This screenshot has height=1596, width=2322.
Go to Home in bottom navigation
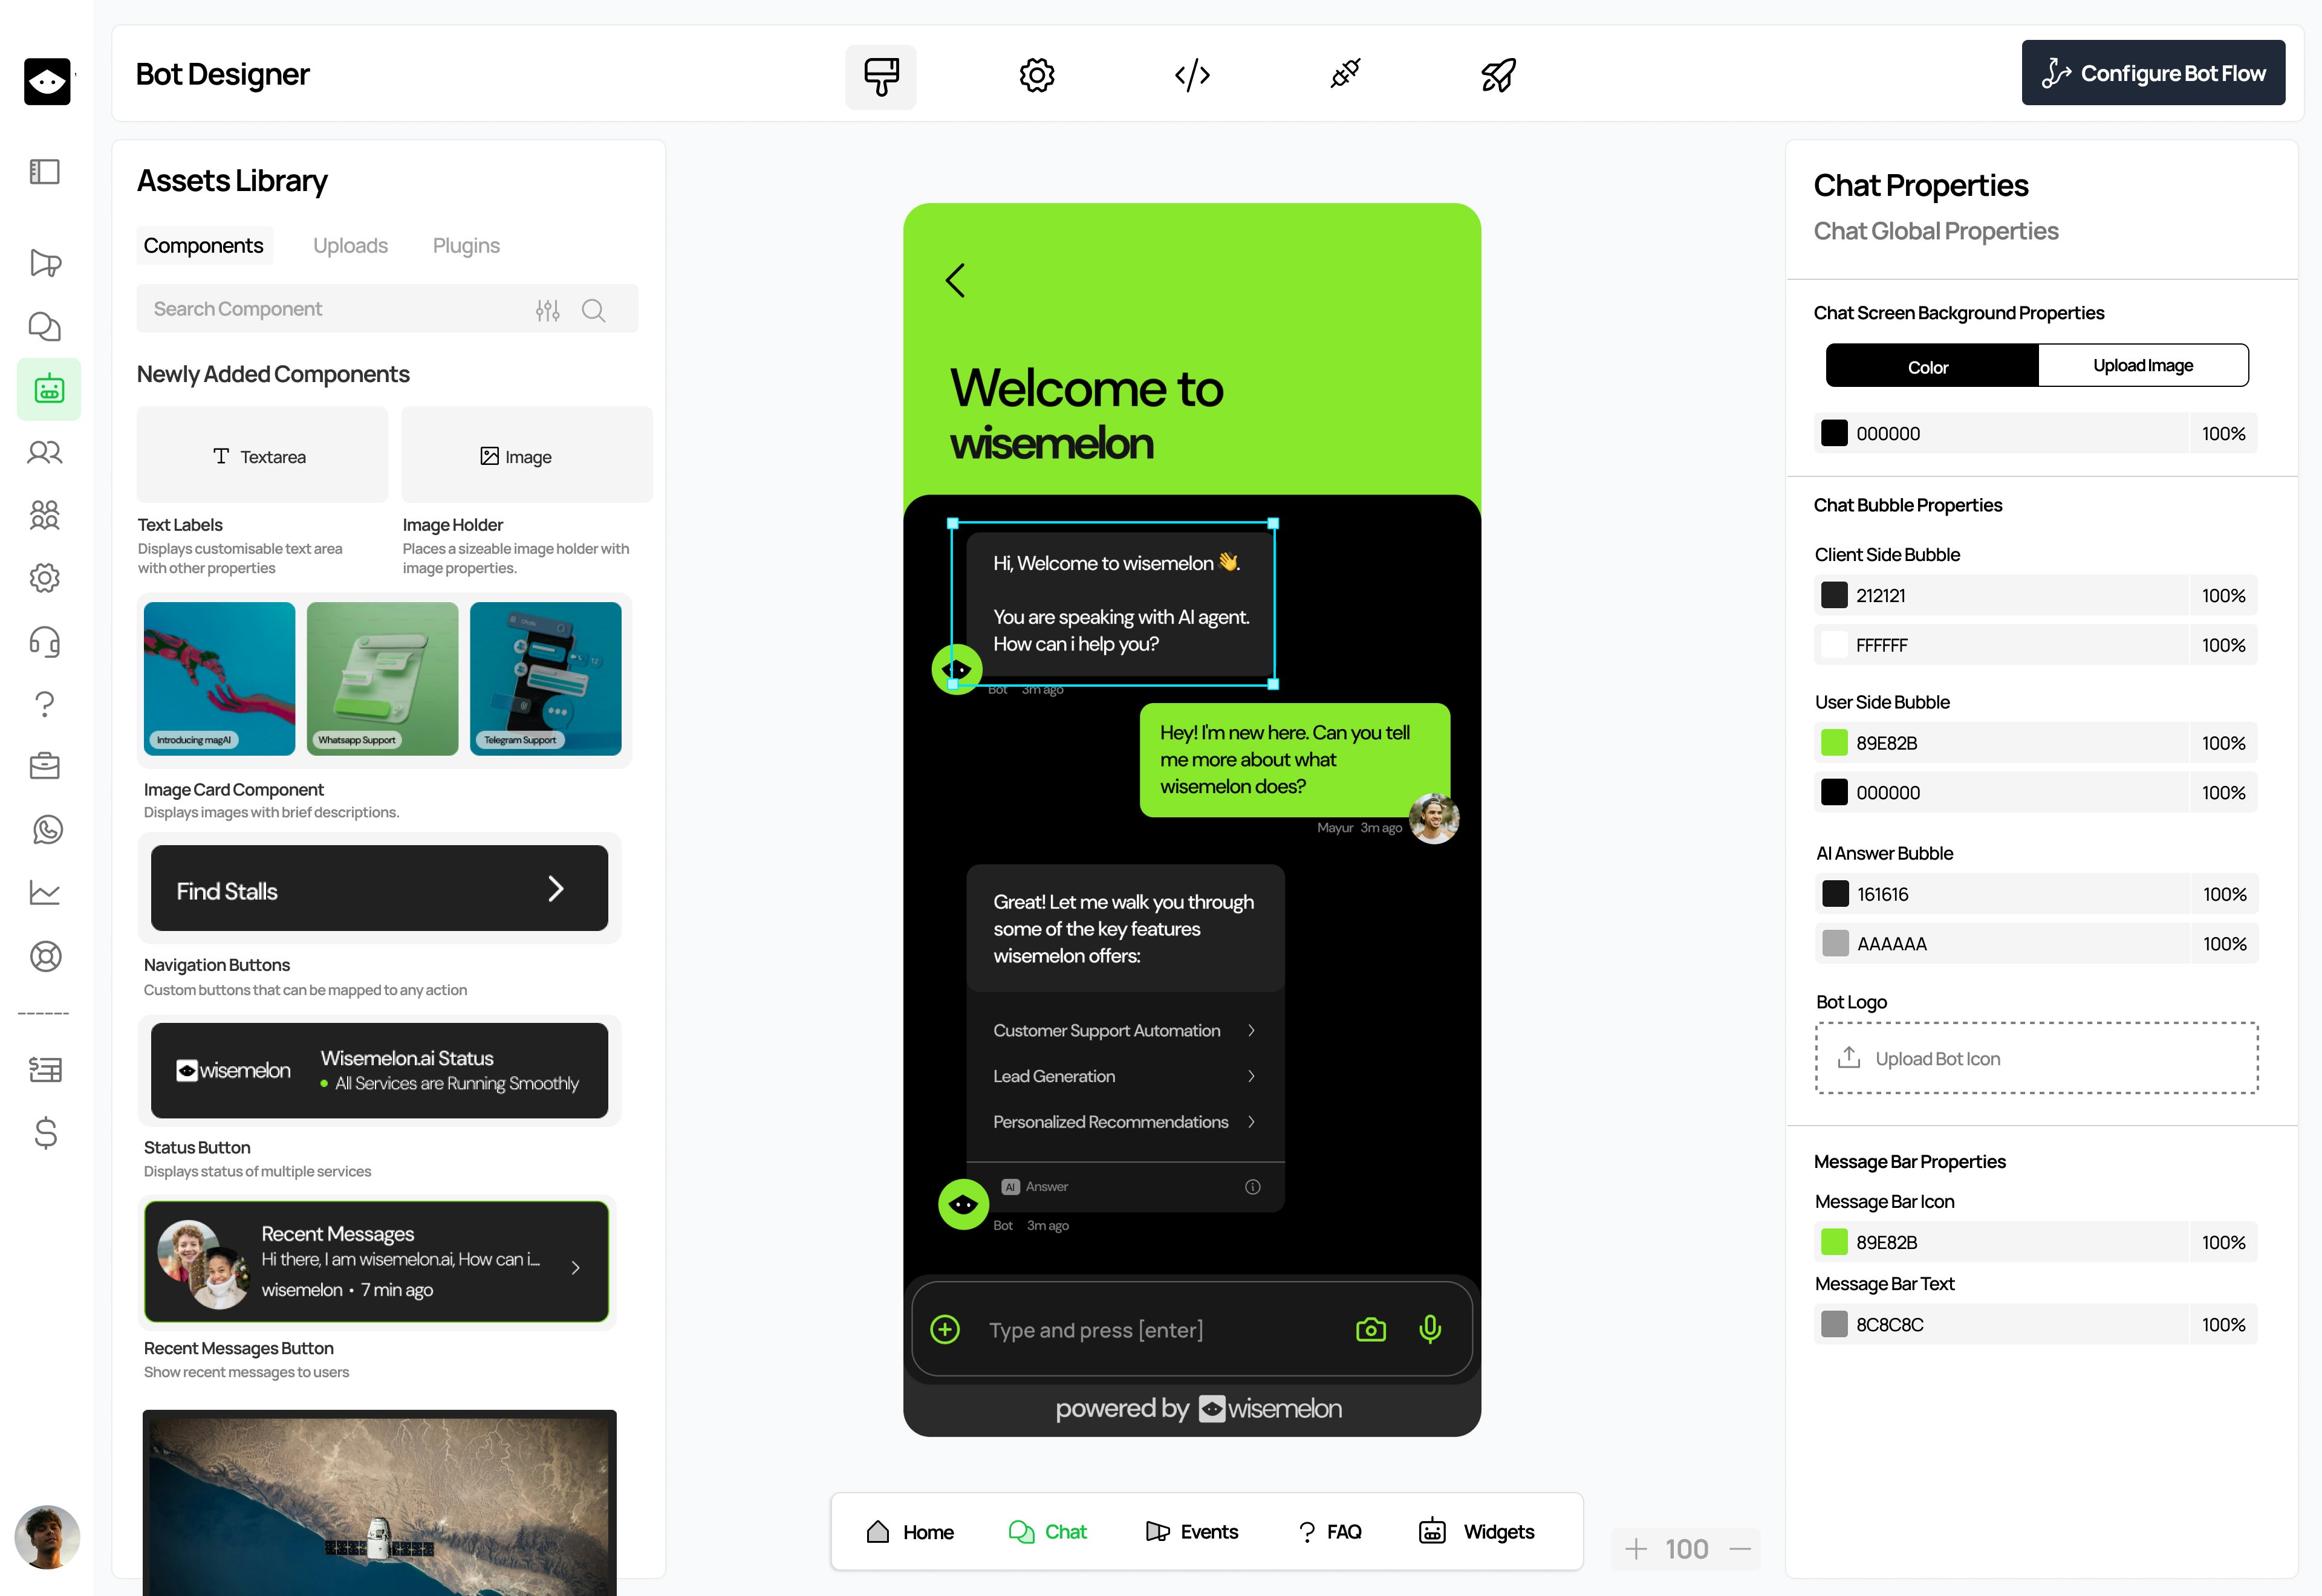910,1532
